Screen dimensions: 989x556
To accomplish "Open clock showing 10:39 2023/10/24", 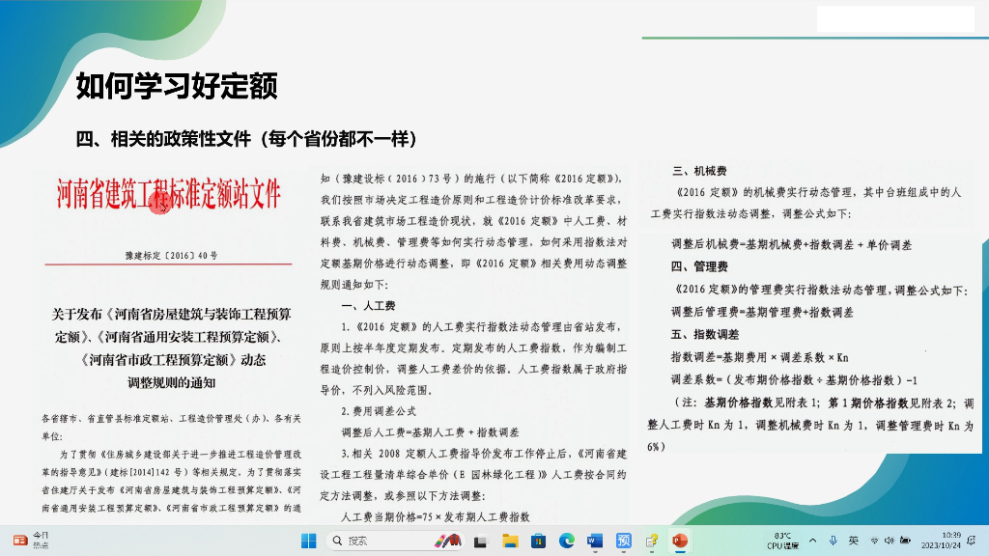I will click(941, 541).
